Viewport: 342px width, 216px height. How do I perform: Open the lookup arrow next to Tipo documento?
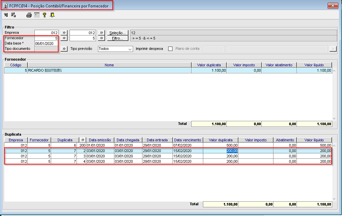point(64,49)
